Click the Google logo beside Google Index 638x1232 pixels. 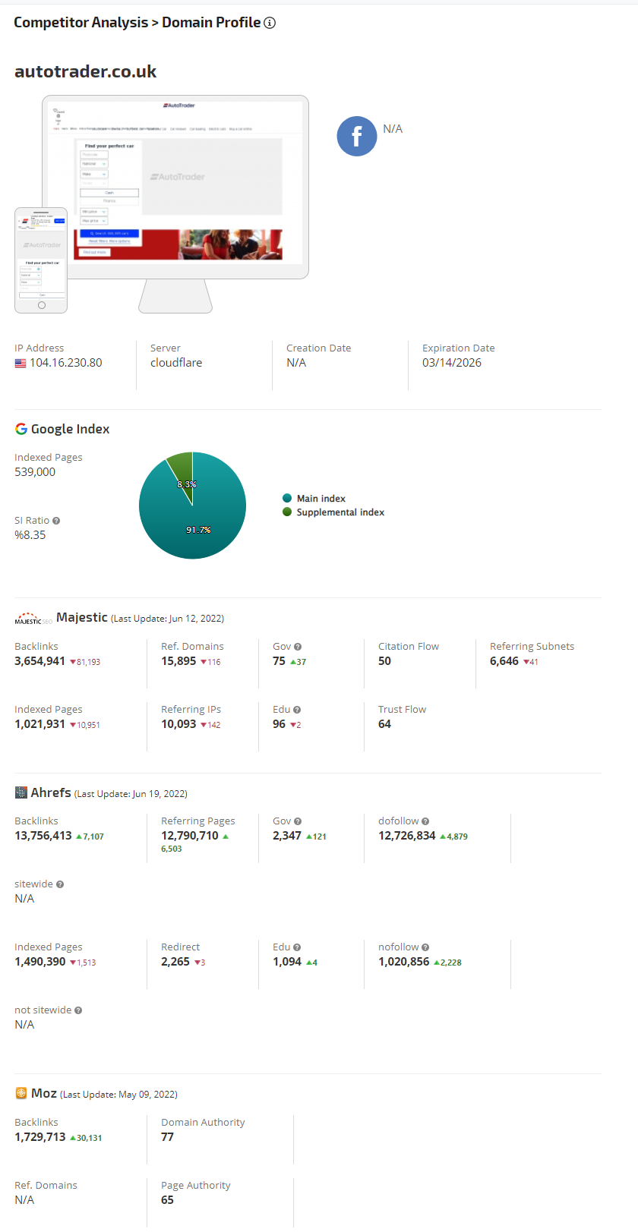click(x=21, y=429)
